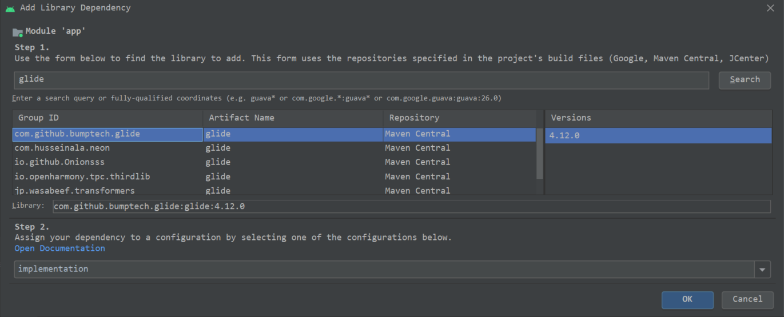Image resolution: width=784 pixels, height=317 pixels.
Task: Expand the implementation configuration dropdown arrow
Action: pyautogui.click(x=762, y=270)
